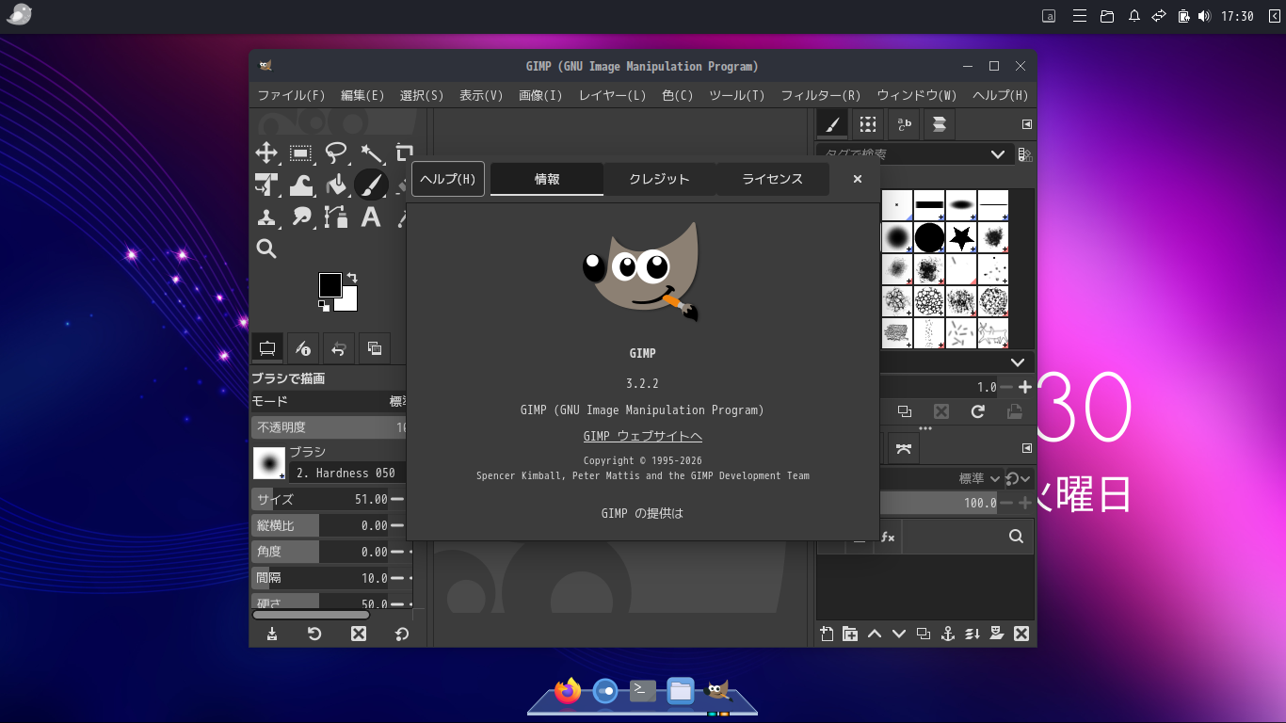Switch to the クレジット tab
1286x723 pixels.
click(659, 179)
